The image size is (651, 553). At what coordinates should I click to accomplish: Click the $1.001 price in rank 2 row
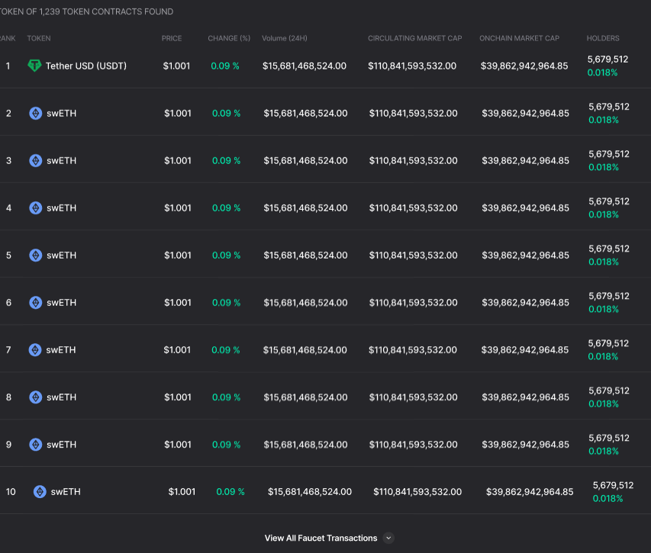pyautogui.click(x=178, y=113)
